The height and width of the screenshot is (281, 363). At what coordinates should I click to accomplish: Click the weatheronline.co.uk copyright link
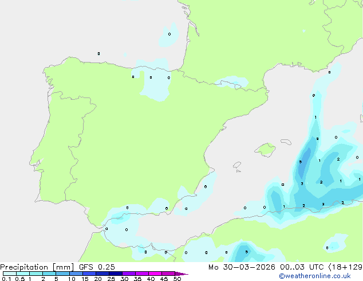[x=315, y=276]
